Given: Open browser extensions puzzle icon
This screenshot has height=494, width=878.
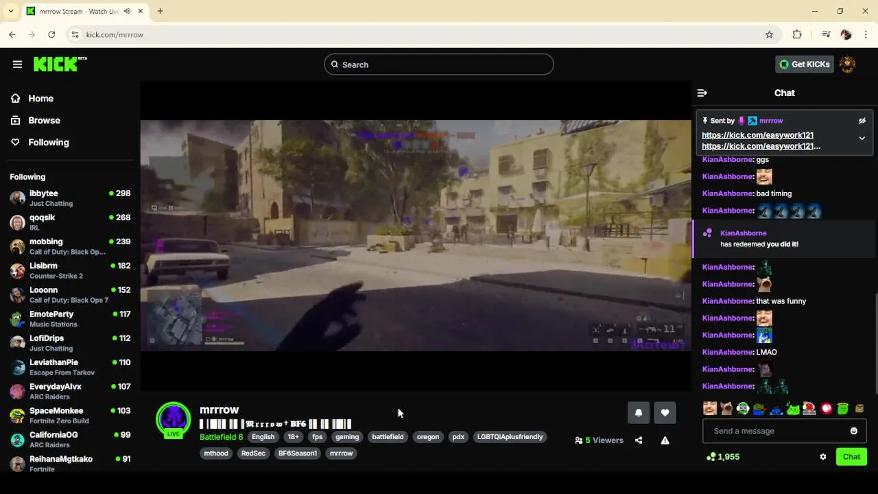Looking at the screenshot, I should click(x=797, y=34).
